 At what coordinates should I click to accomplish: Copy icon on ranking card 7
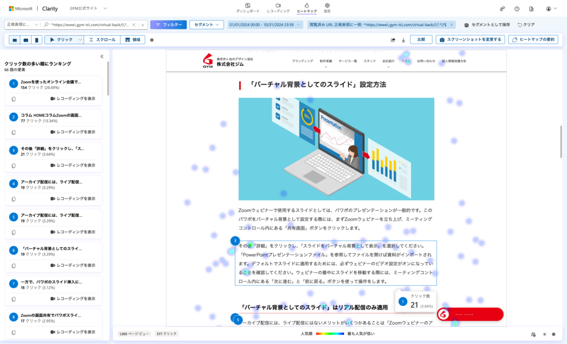point(13,299)
